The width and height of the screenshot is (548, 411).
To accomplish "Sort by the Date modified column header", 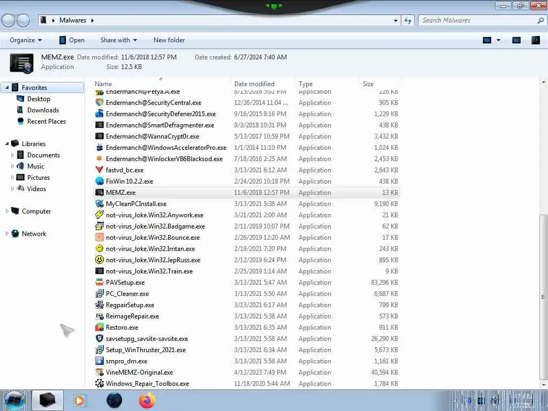I will [263, 84].
